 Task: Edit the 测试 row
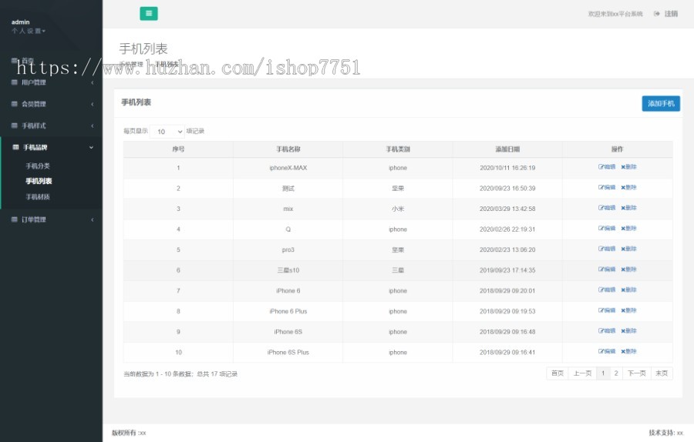tap(607, 187)
